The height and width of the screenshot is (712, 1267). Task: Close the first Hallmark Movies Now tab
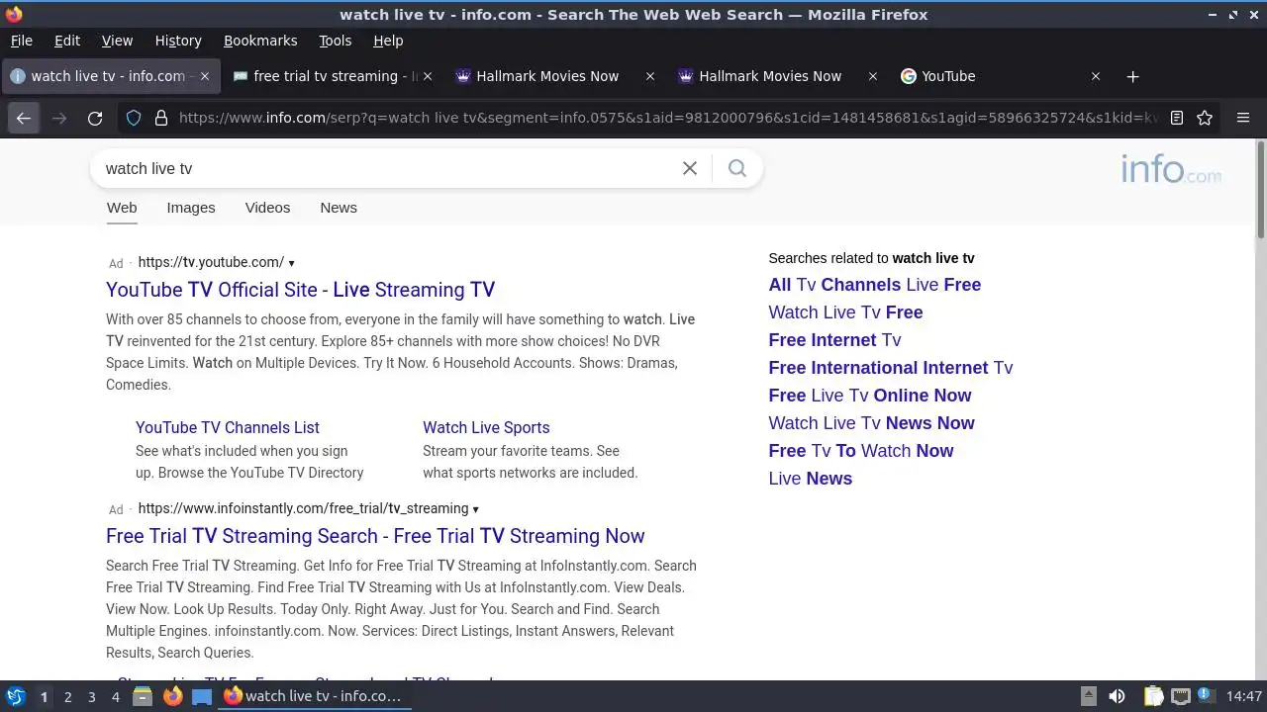[649, 76]
